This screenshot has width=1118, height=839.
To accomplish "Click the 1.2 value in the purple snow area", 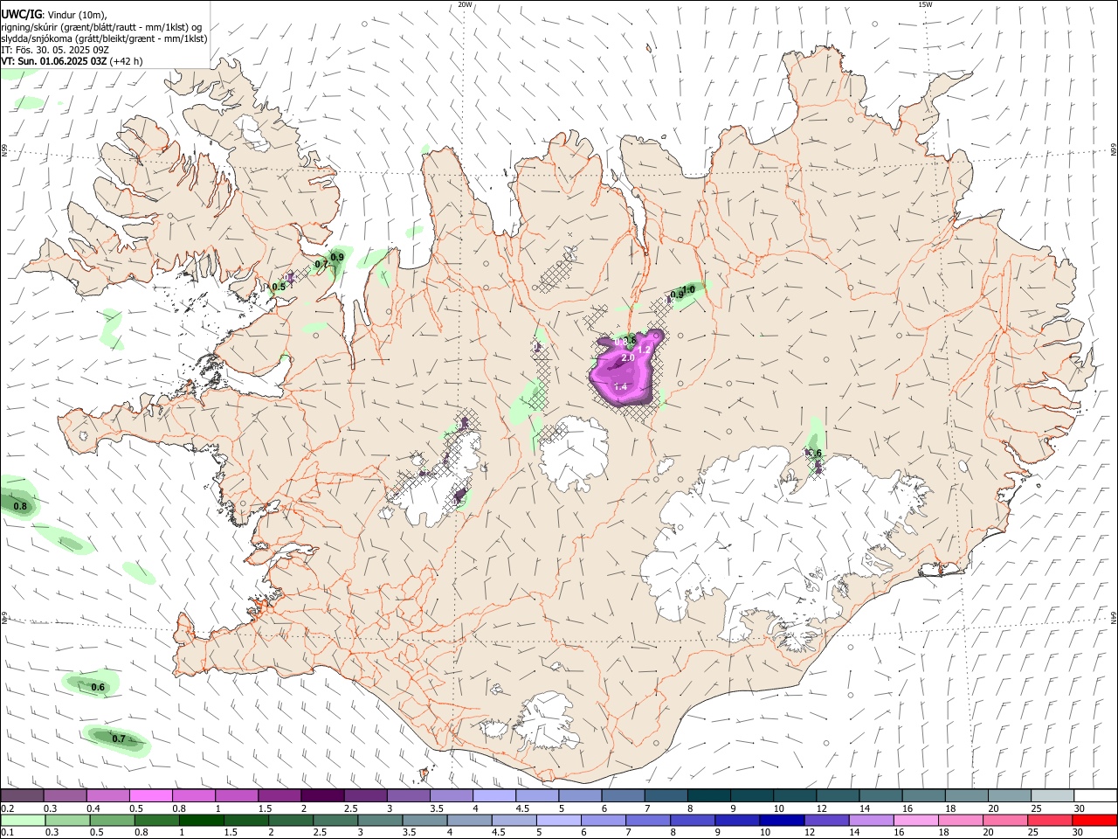I will tap(645, 350).
